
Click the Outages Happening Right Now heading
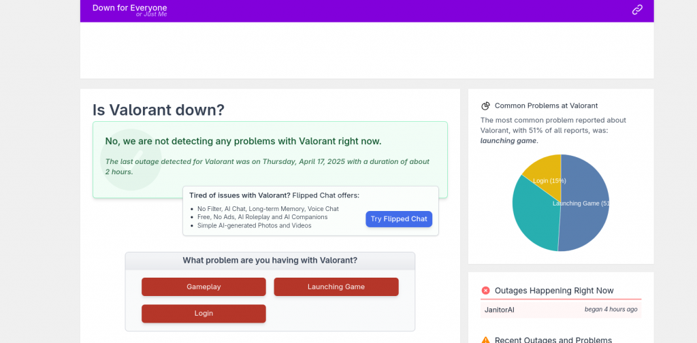554,291
